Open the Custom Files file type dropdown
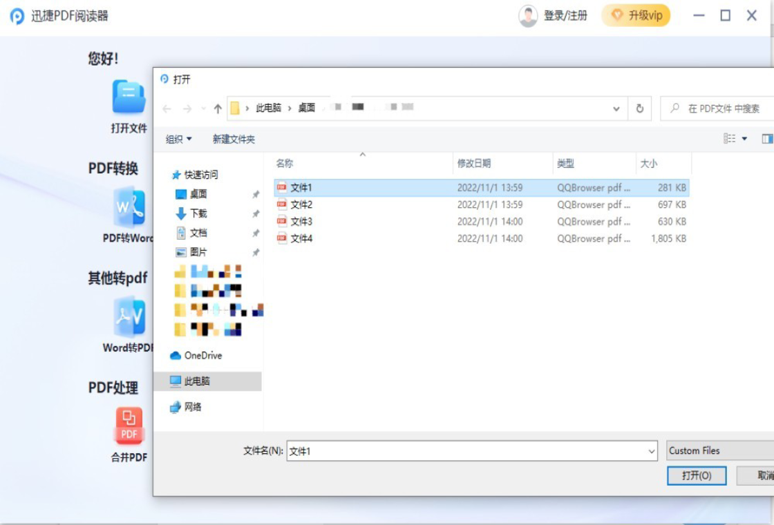774x525 pixels. coord(719,450)
